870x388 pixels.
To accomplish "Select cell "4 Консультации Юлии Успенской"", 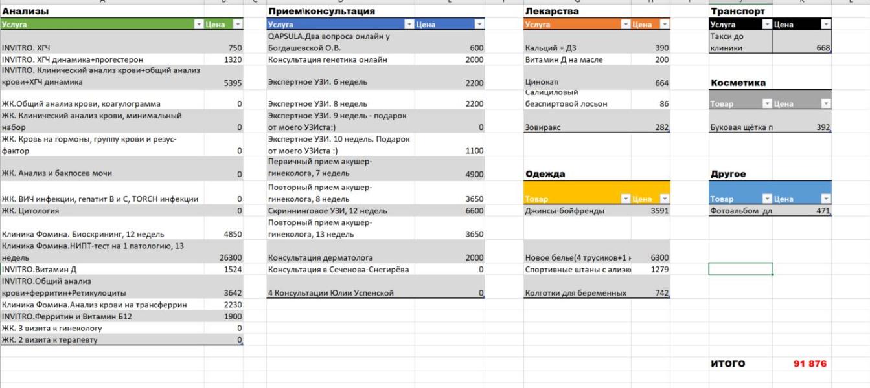I will point(341,286).
